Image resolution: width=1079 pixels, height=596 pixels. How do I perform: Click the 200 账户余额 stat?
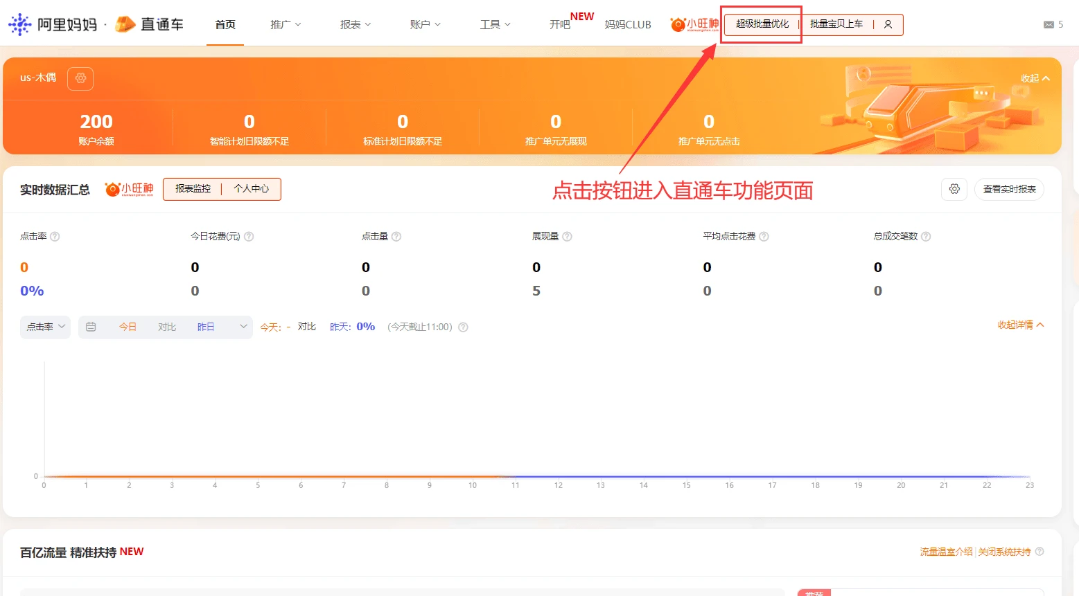[x=96, y=129]
